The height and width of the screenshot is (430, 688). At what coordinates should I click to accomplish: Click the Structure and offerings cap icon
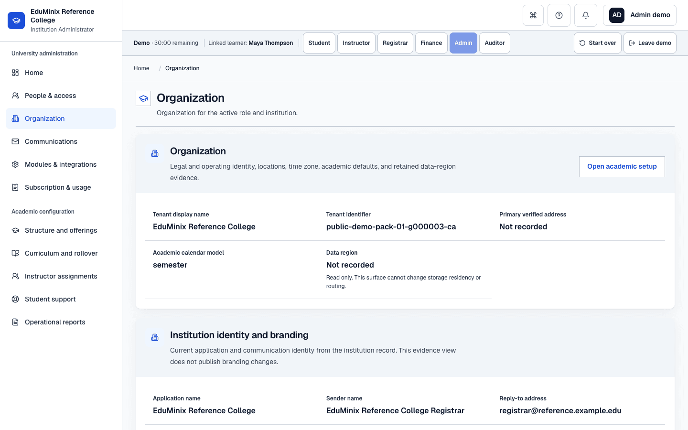15,230
